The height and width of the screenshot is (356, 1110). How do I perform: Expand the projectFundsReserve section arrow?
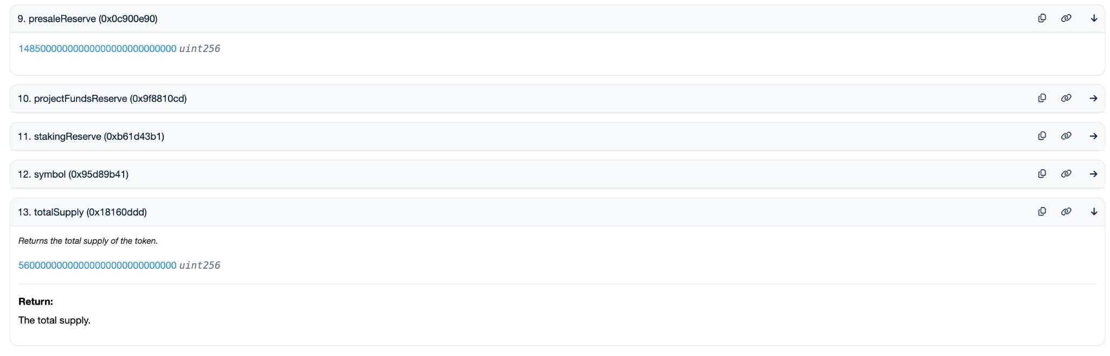[x=1094, y=98]
